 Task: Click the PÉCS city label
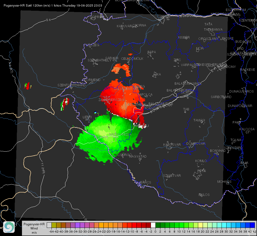[x=201, y=171]
